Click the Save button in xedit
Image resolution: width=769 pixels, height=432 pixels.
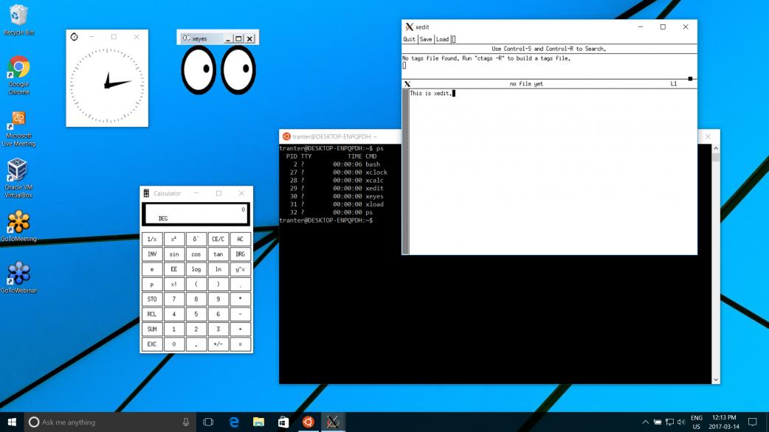pos(426,40)
